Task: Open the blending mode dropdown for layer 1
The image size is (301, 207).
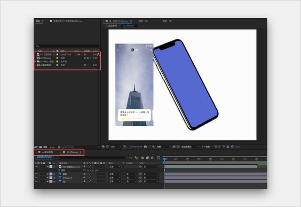Action: (115, 167)
